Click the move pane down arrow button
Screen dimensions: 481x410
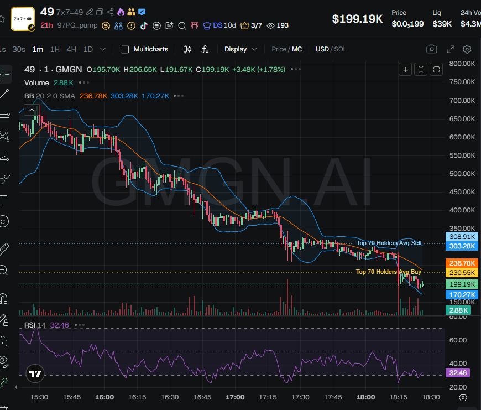click(405, 69)
